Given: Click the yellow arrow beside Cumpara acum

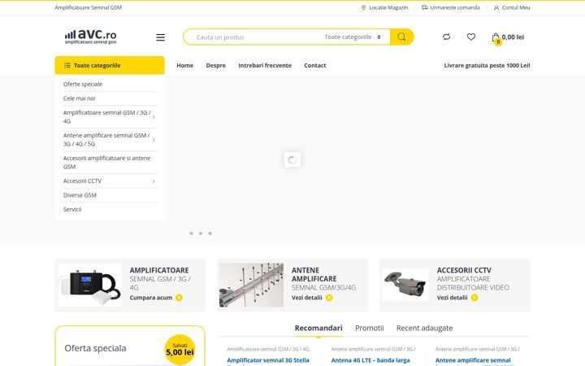Looking at the screenshot, I should click(179, 298).
